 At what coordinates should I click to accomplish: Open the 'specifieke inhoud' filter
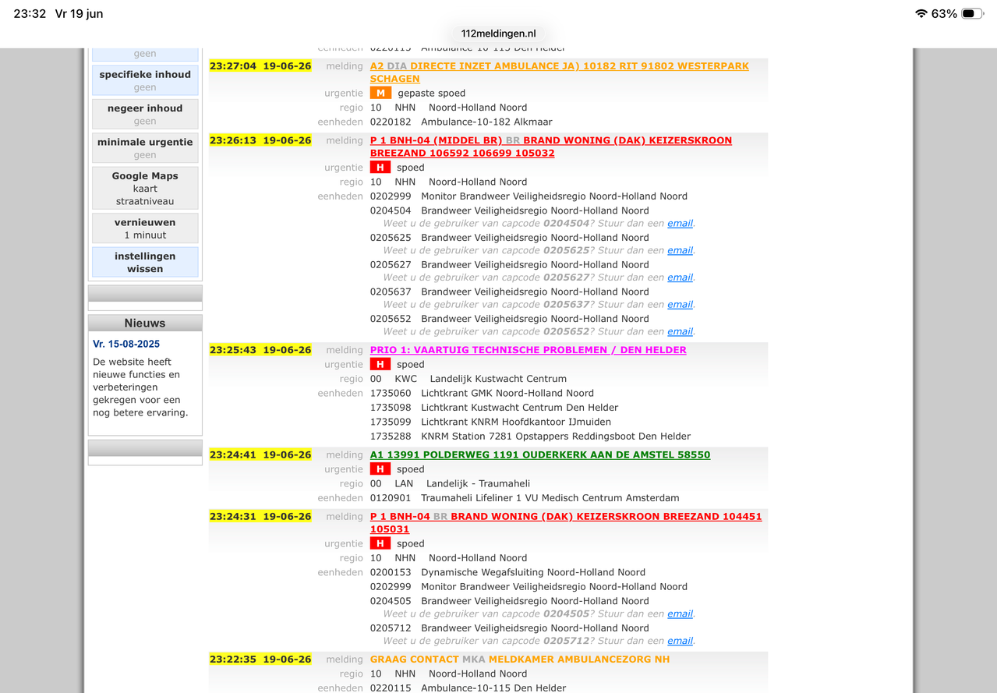click(145, 80)
